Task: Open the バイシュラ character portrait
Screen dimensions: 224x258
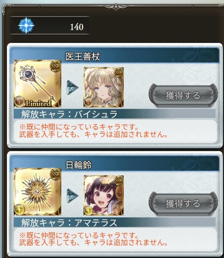Action: [104, 87]
